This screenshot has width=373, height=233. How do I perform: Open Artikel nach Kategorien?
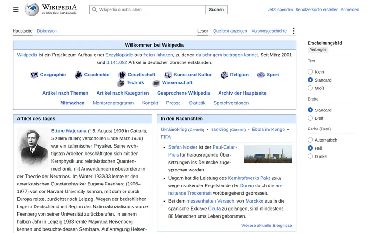123,93
